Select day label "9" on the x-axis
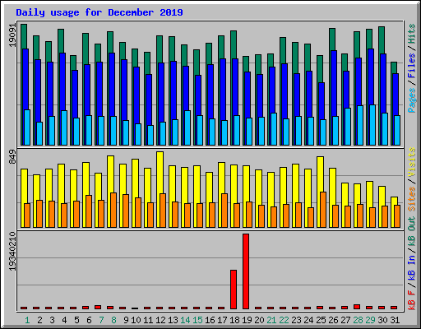The height and width of the screenshot is (329, 421). [x=126, y=320]
